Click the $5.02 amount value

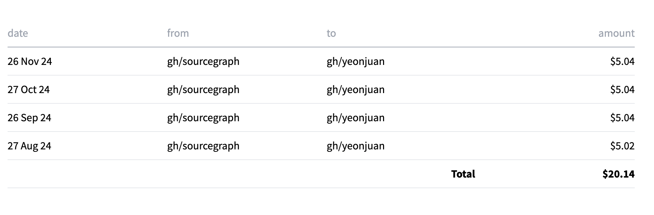pos(622,146)
